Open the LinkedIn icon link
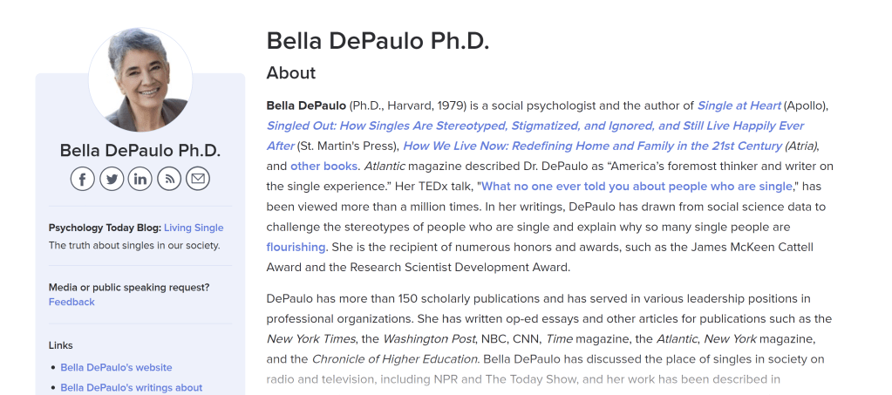The height and width of the screenshot is (395, 892). coord(140,179)
